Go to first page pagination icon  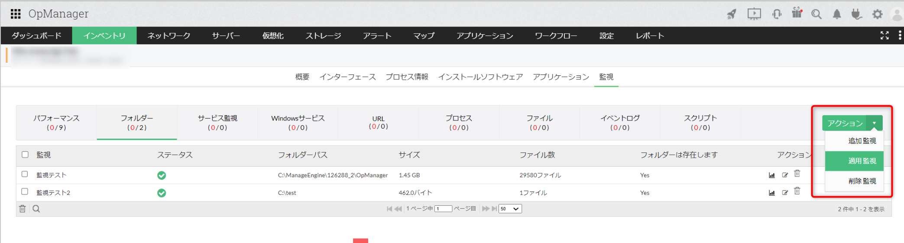pyautogui.click(x=389, y=209)
